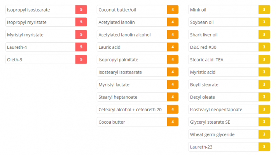The image size is (276, 155).
Task: Click Cetearyl alcohol + ceteareth 20
Action: (x=130, y=109)
